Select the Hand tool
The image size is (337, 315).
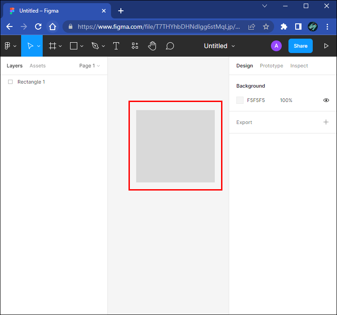tap(152, 46)
